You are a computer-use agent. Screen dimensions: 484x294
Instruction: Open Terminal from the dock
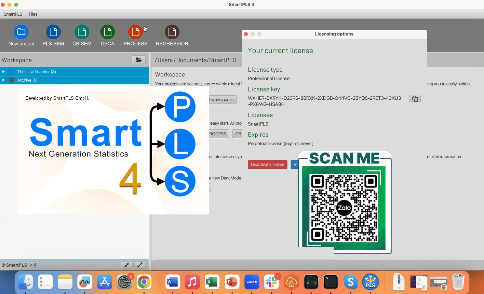331,282
